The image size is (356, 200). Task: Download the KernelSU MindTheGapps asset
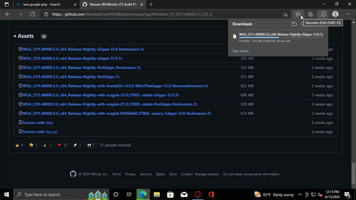115,86
